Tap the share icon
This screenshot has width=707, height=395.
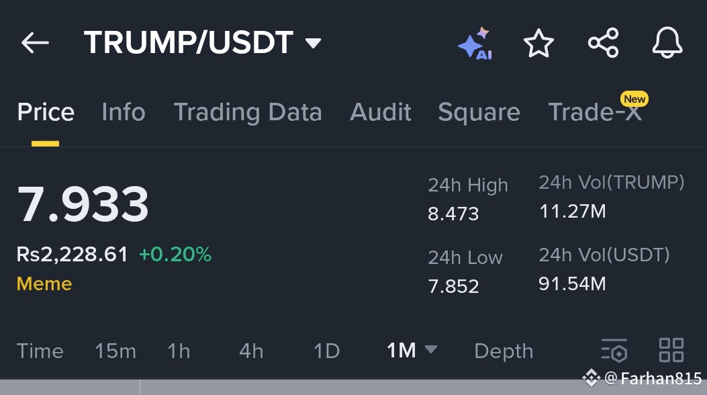[603, 44]
